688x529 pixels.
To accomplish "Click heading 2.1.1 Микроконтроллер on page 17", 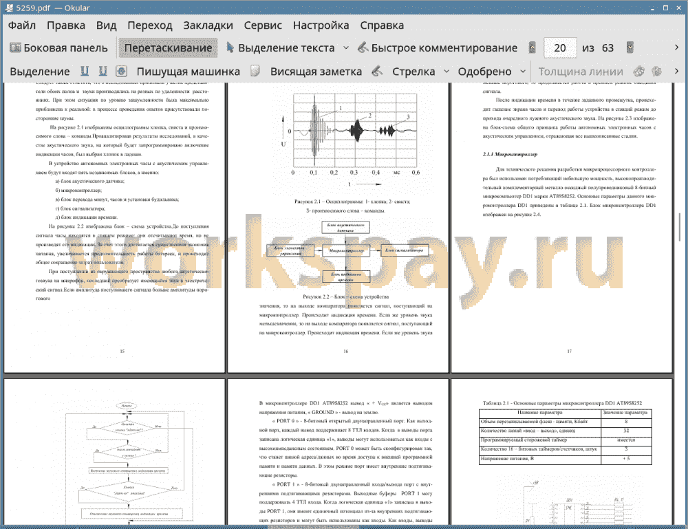I will coord(510,154).
